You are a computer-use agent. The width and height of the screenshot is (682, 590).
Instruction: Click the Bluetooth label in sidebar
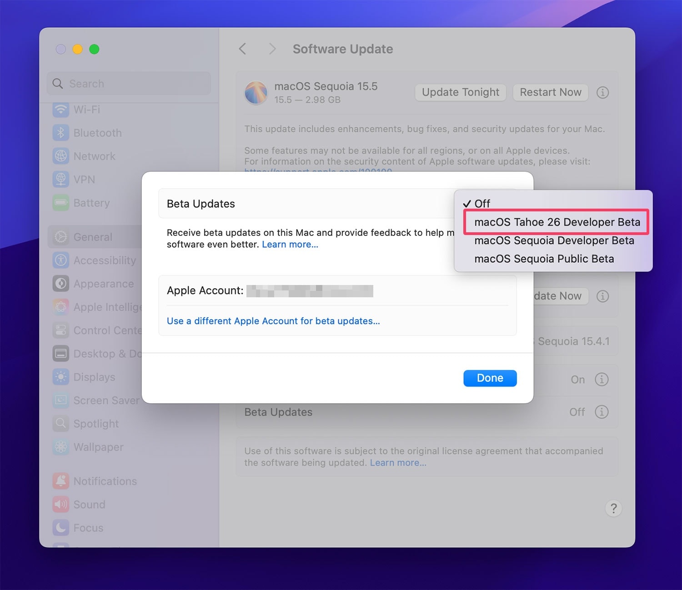point(98,133)
